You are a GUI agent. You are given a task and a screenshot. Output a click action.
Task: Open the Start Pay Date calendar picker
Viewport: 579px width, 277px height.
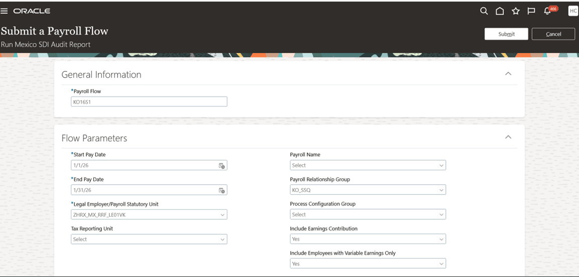pyautogui.click(x=221, y=165)
